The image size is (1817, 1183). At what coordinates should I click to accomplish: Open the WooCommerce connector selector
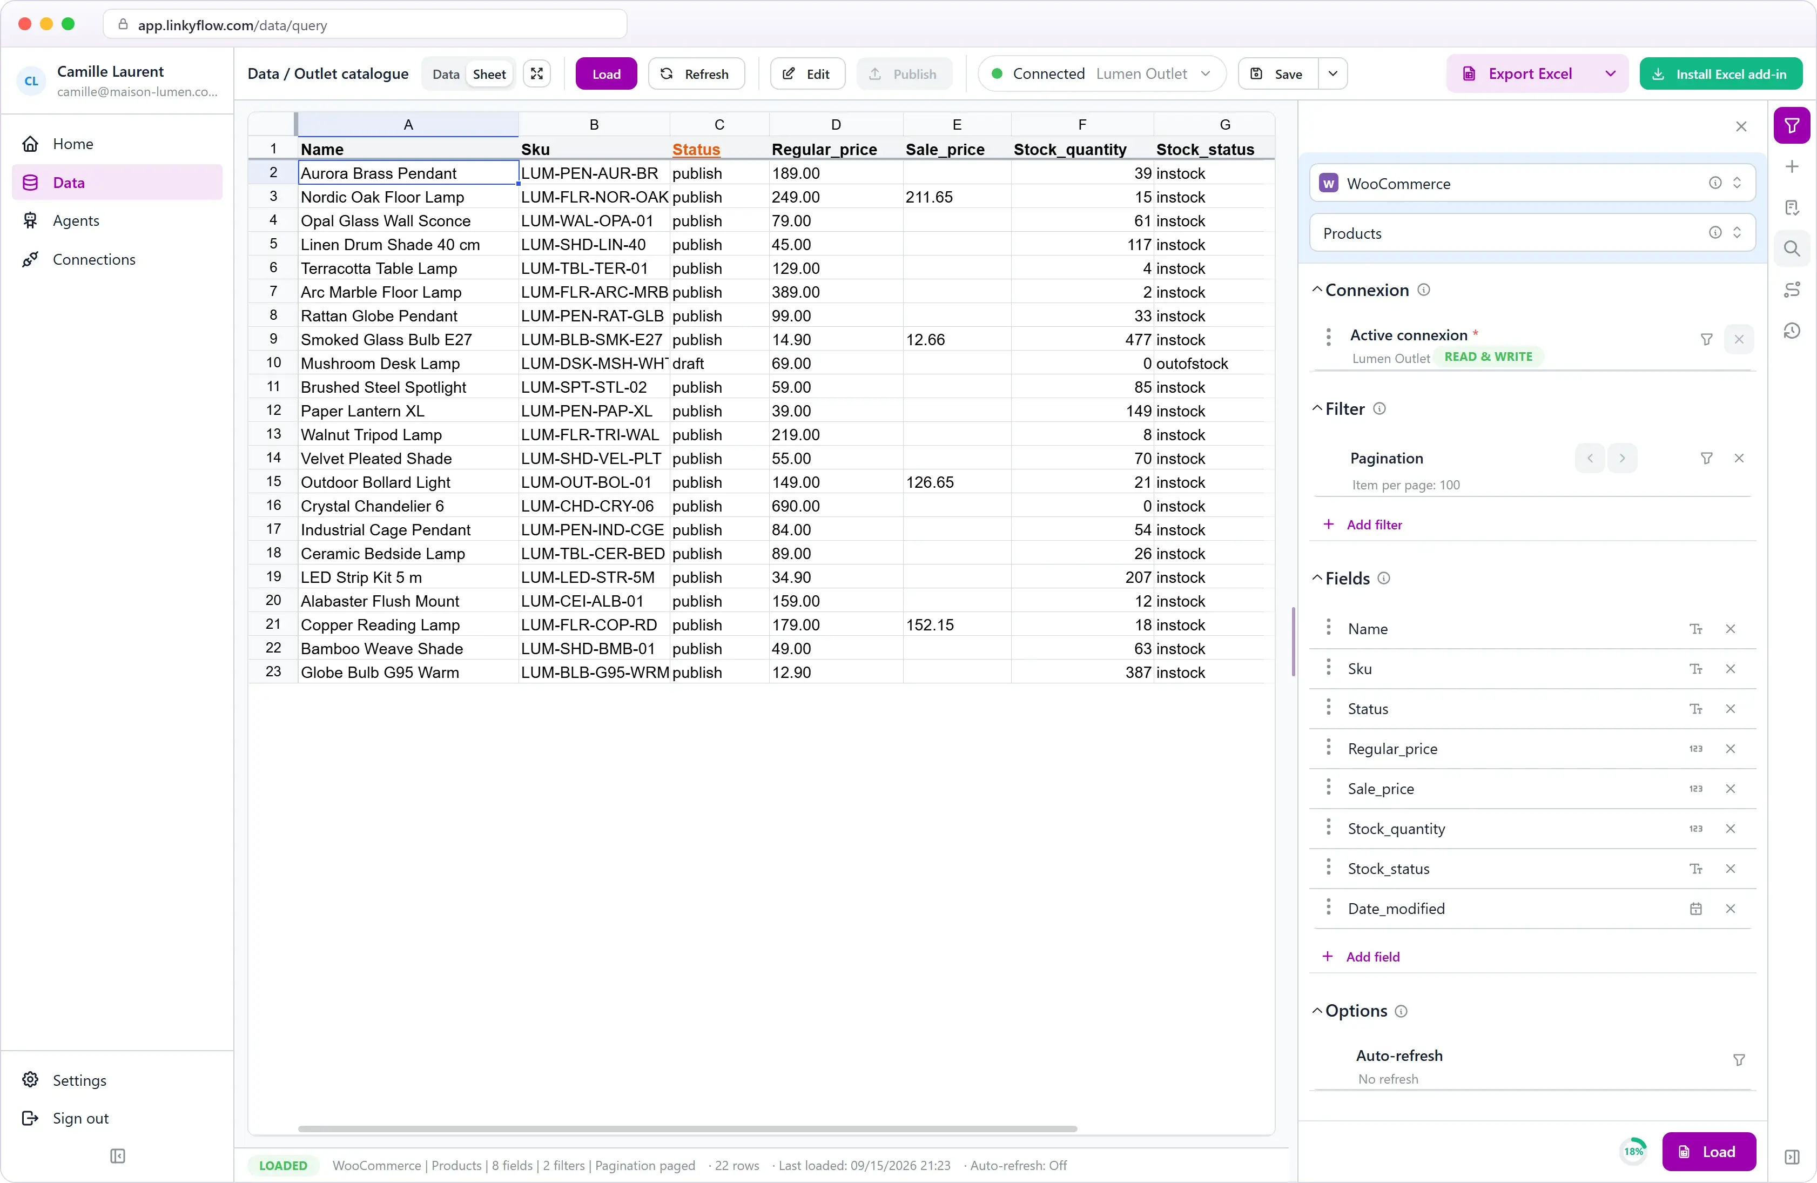tap(1531, 183)
